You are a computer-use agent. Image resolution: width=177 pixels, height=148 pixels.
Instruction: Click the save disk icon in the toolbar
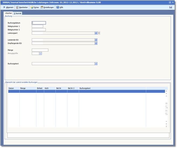pos(171,7)
